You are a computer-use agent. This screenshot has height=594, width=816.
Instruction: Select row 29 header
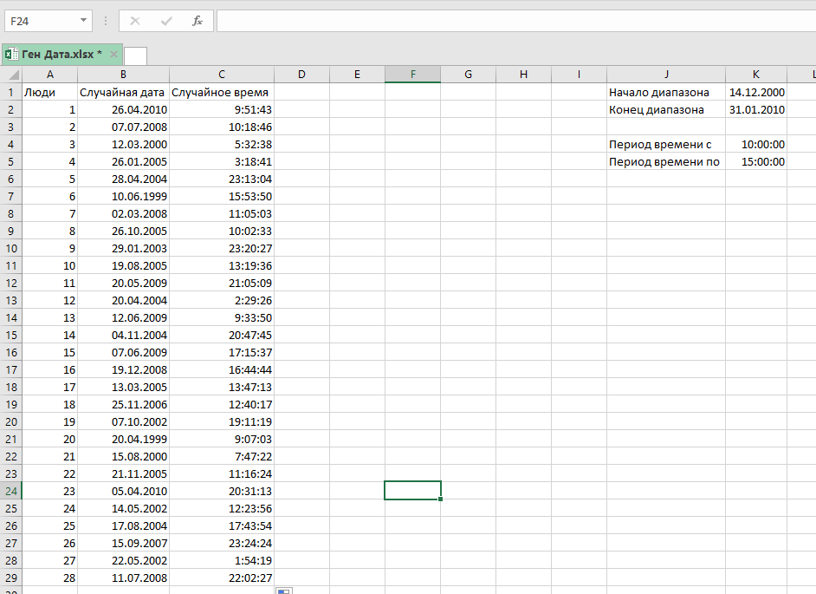(11, 578)
